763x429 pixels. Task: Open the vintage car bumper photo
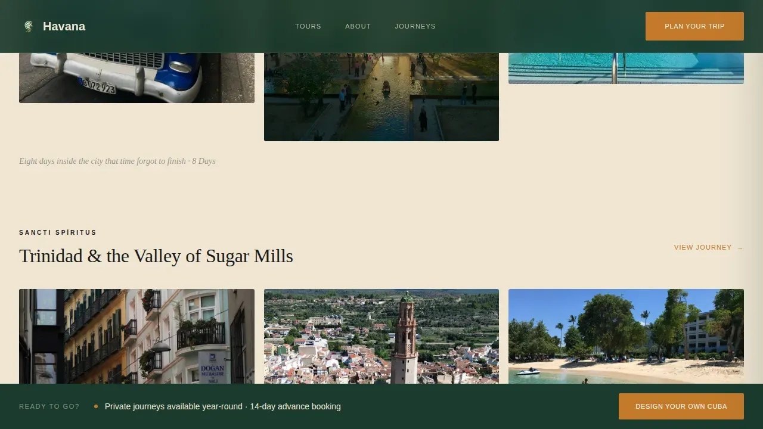point(137,78)
